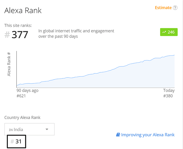
Task: Expand the country dropdown arrow
Action: pyautogui.click(x=47, y=129)
